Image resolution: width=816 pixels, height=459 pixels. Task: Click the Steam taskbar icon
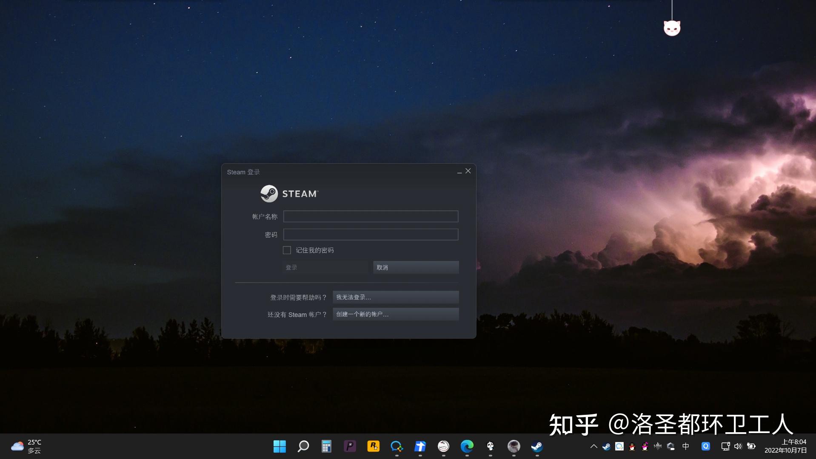click(537, 446)
